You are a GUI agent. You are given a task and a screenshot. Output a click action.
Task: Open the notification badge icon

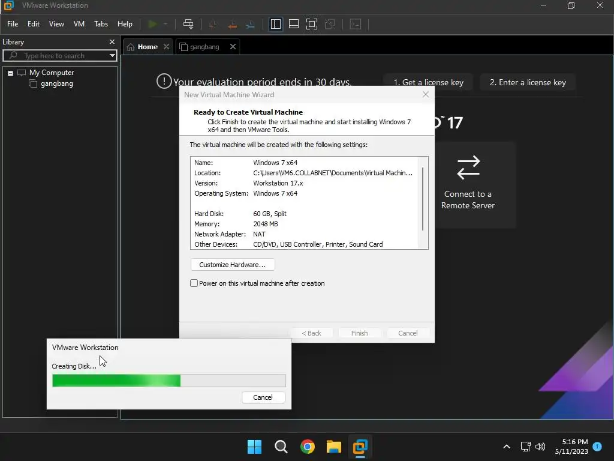597,447
